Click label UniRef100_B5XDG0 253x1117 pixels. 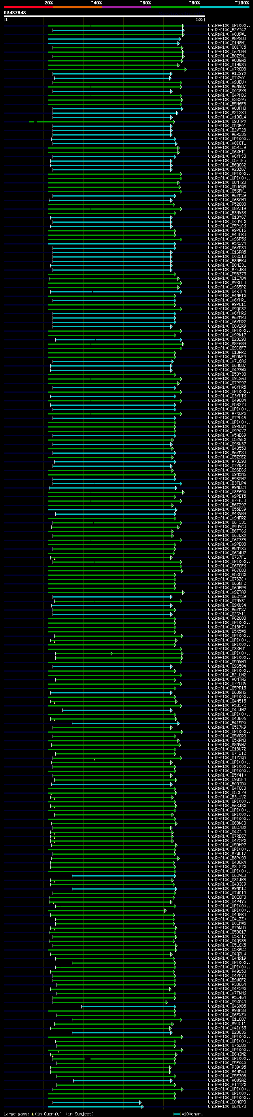[227, 575]
